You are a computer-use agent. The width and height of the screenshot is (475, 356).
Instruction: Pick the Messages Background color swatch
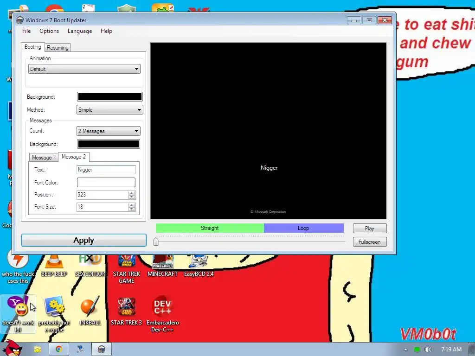coord(109,144)
